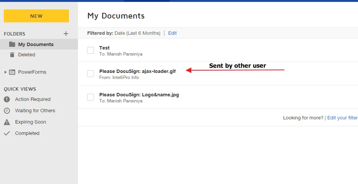This screenshot has height=184, width=358.
Task: Select My Documents folder label
Action: (36, 44)
